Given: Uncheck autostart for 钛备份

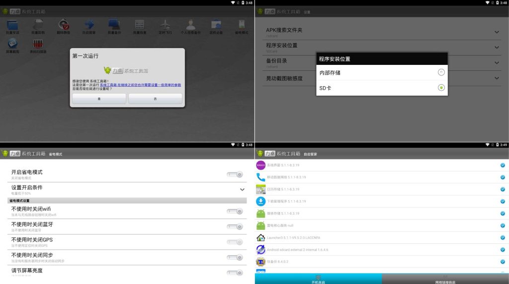Looking at the screenshot, I should [503, 262].
